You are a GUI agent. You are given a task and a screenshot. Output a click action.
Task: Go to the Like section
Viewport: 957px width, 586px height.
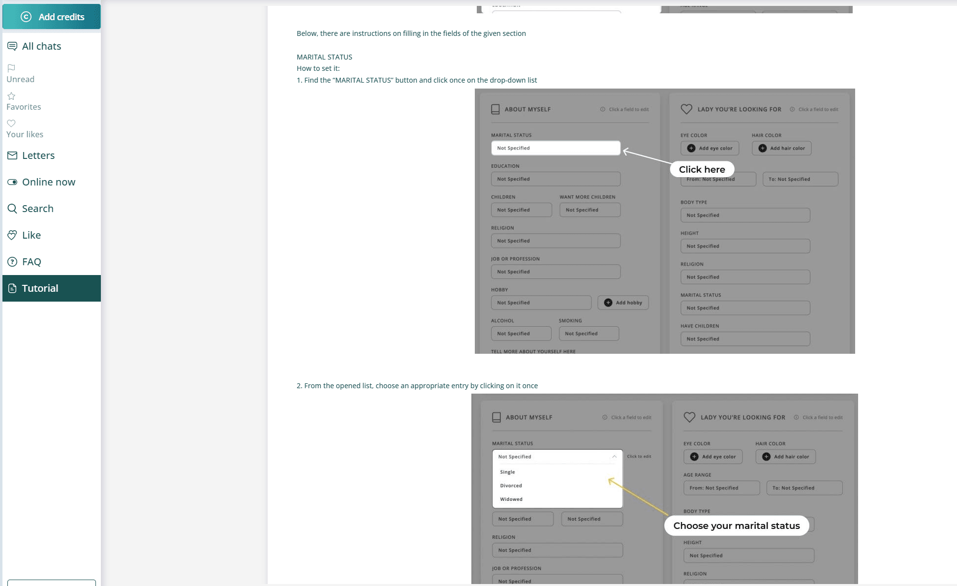pyautogui.click(x=52, y=235)
